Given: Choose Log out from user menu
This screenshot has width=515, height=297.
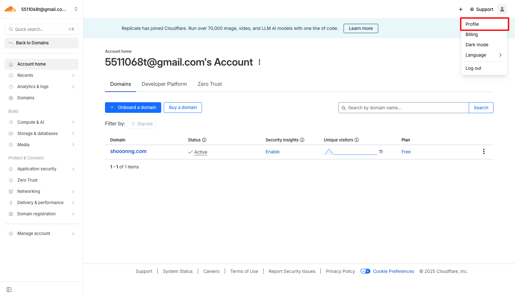Looking at the screenshot, I should point(484,68).
